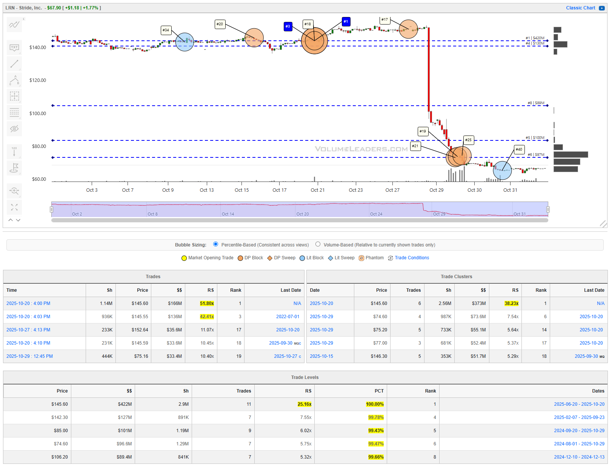The height and width of the screenshot is (465, 609).
Task: Click the #19 trade label
Action: [x=423, y=131]
